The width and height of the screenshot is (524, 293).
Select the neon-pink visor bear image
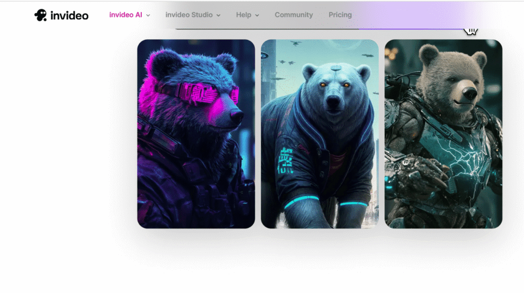click(x=196, y=134)
